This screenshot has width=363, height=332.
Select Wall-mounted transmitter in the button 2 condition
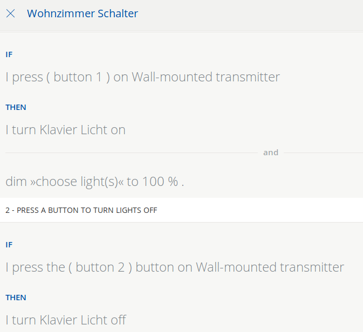pos(270,267)
